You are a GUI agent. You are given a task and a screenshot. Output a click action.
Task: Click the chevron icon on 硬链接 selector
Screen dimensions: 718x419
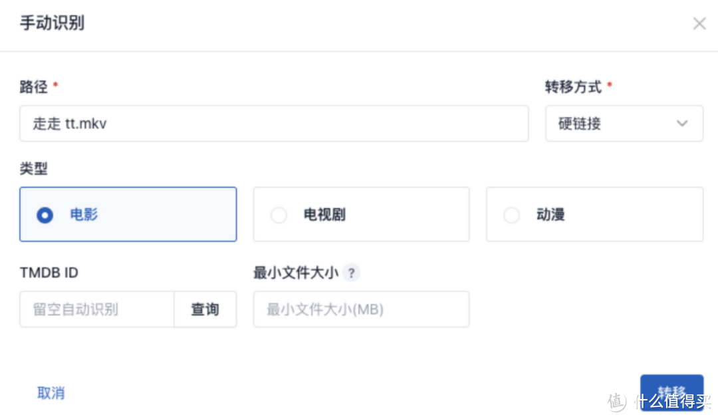682,123
